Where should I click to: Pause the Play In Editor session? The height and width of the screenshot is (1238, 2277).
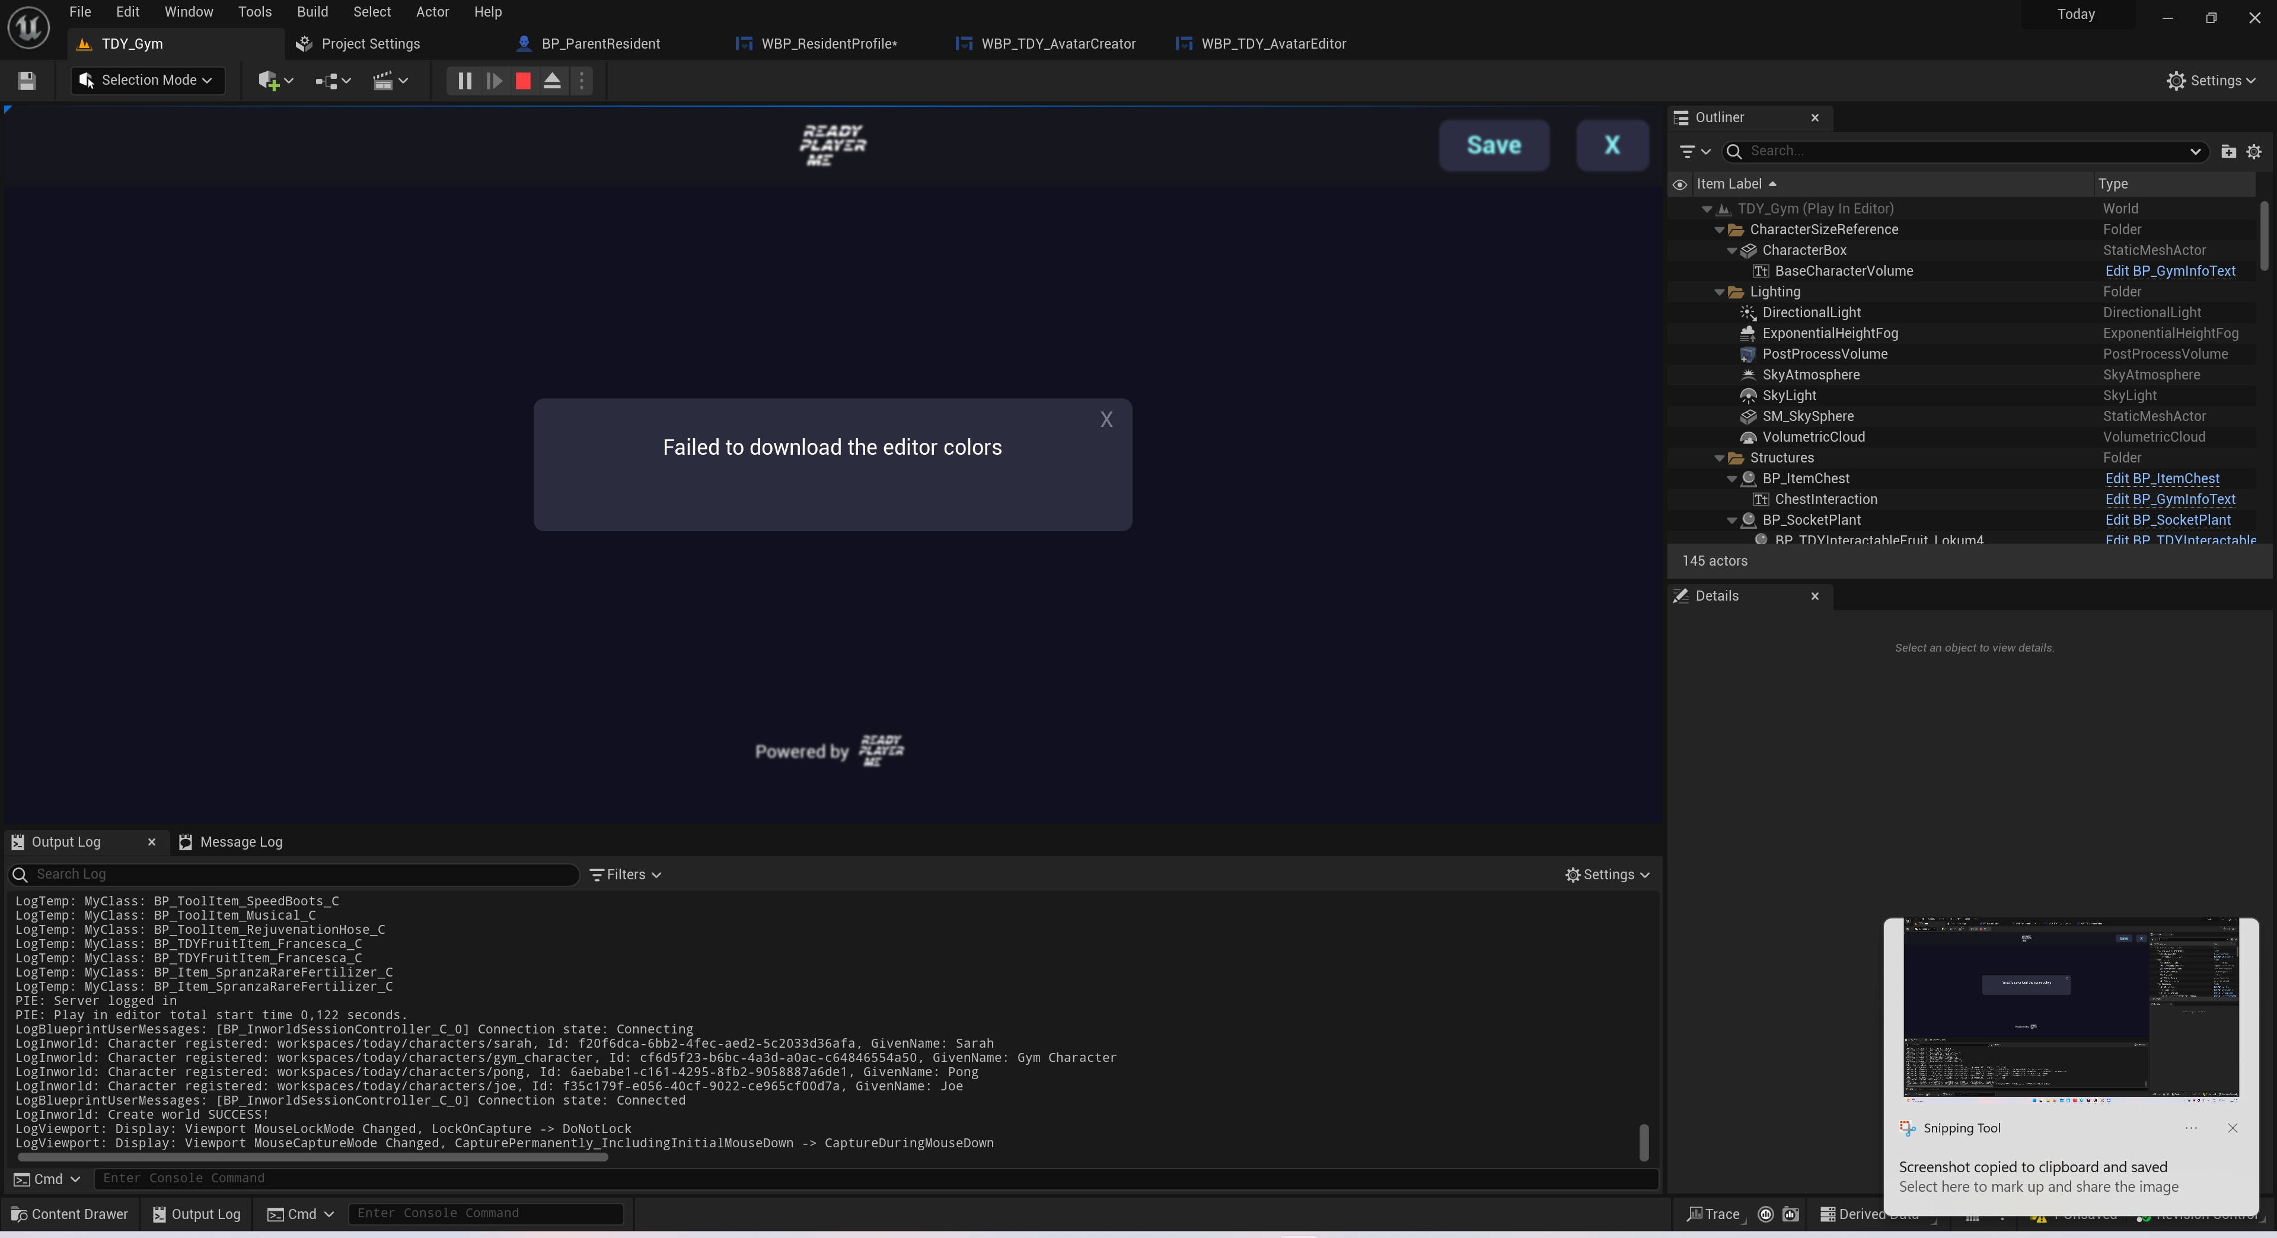tap(463, 81)
